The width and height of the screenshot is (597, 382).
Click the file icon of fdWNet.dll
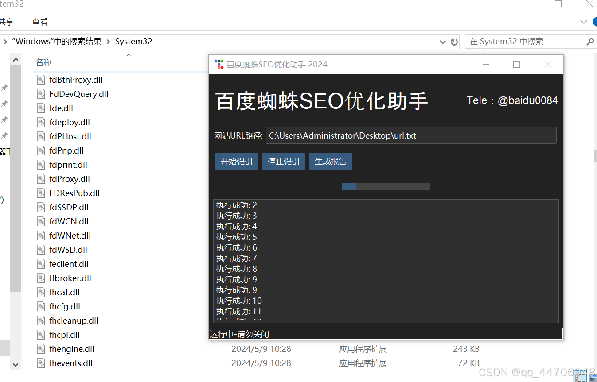(41, 236)
